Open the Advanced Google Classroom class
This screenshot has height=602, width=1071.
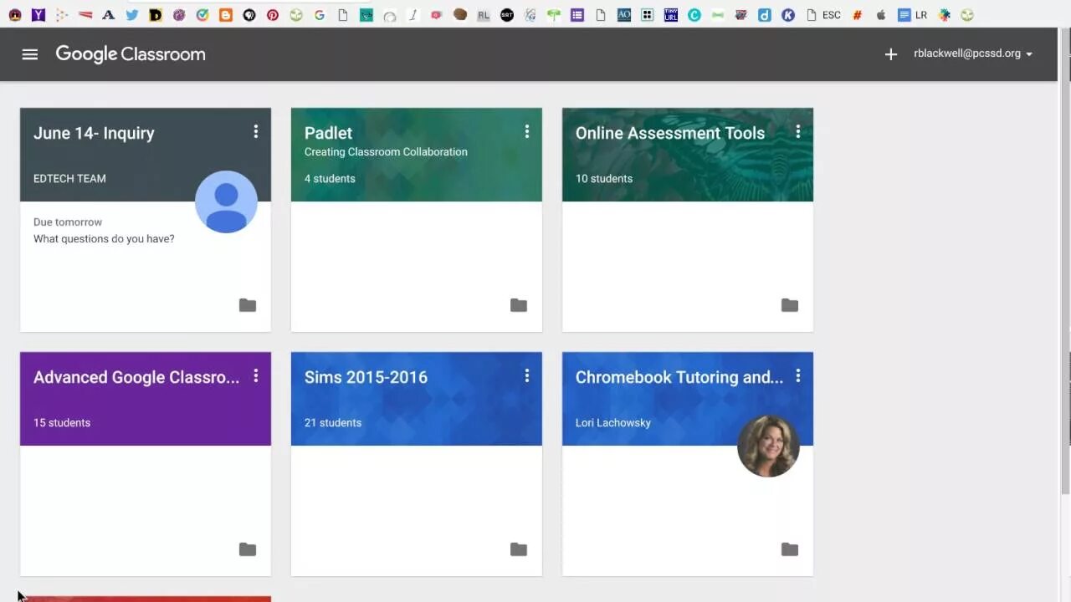pos(136,377)
